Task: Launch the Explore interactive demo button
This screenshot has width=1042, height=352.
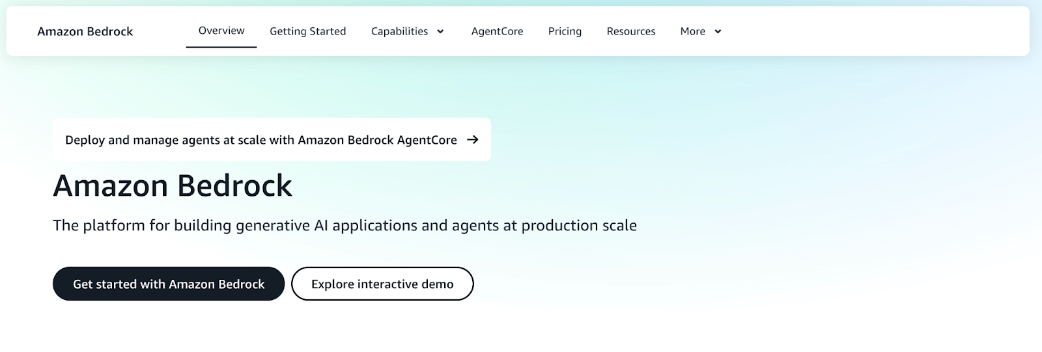Action: point(382,284)
